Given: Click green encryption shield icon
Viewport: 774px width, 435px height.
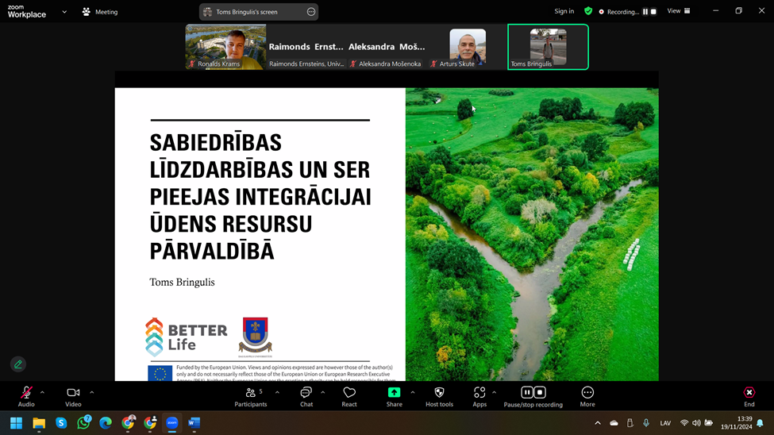Looking at the screenshot, I should 588,11.
